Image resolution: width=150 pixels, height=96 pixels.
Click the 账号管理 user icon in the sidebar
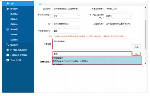coord(8,9)
